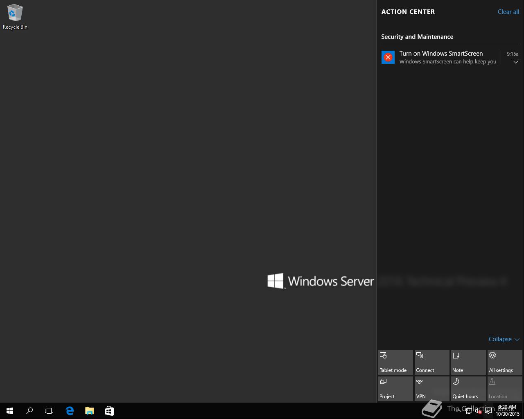This screenshot has width=524, height=419.
Task: Launch Microsoft Edge from the taskbar
Action: pos(70,411)
